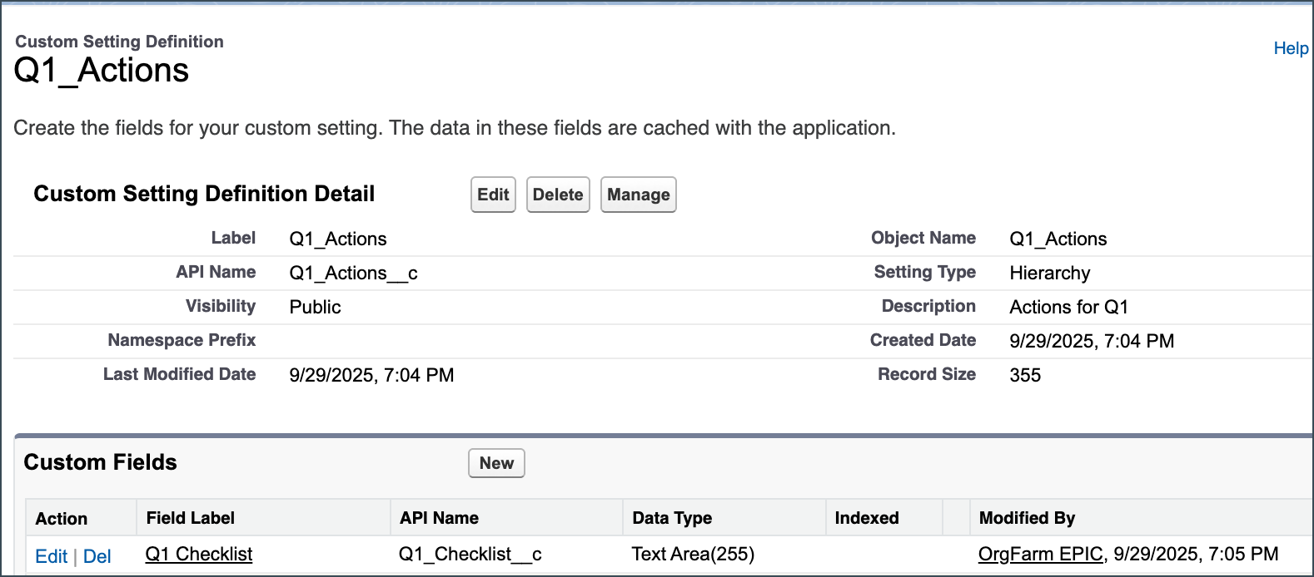Click the Modified By column header
The image size is (1314, 577).
(1027, 518)
